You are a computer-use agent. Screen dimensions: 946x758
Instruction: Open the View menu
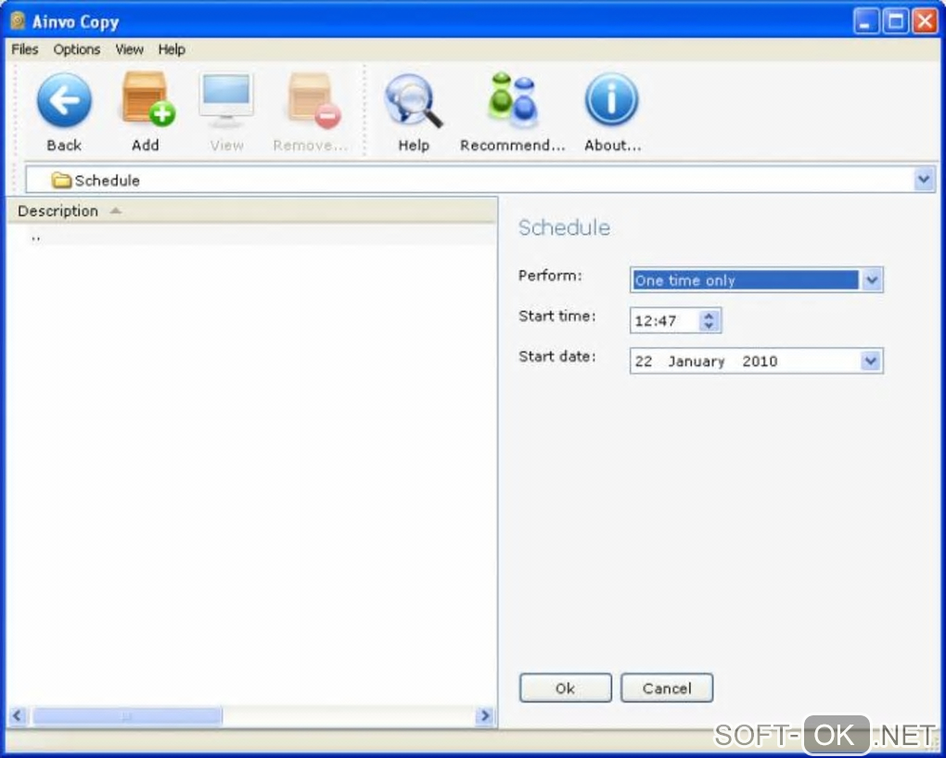point(129,49)
